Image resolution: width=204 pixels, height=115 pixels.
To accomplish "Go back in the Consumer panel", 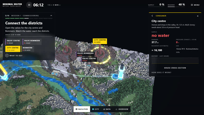I will tap(152, 16).
